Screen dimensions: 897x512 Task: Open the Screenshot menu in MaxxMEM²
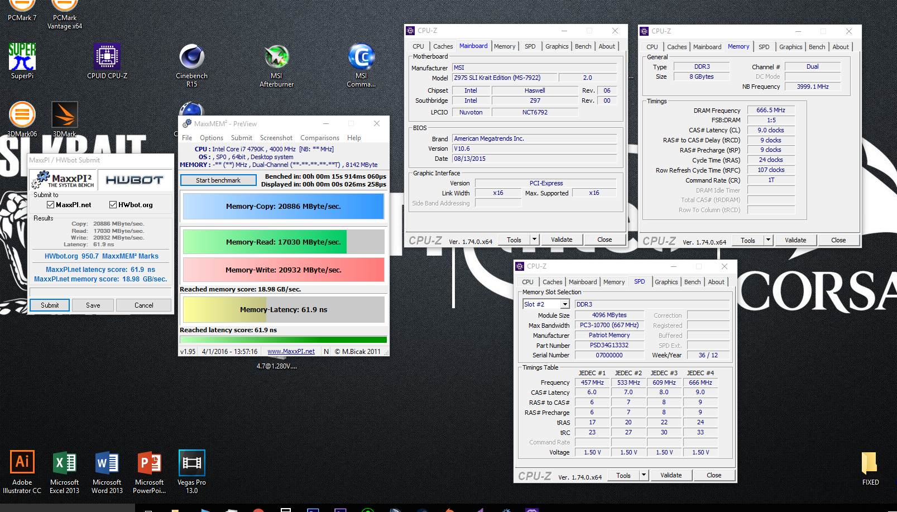[x=276, y=138]
